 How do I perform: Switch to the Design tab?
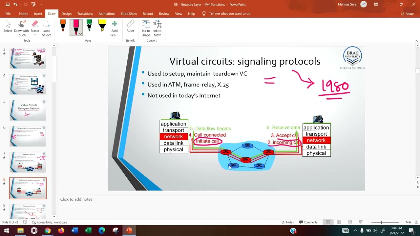coord(66,14)
